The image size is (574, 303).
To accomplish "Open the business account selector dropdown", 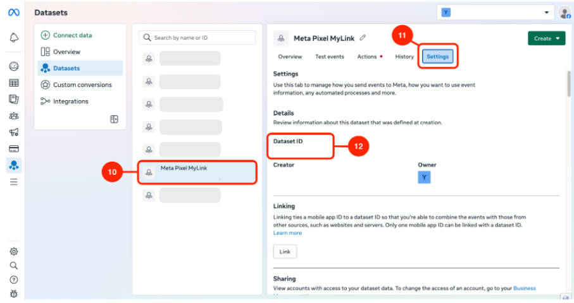I will click(x=495, y=13).
